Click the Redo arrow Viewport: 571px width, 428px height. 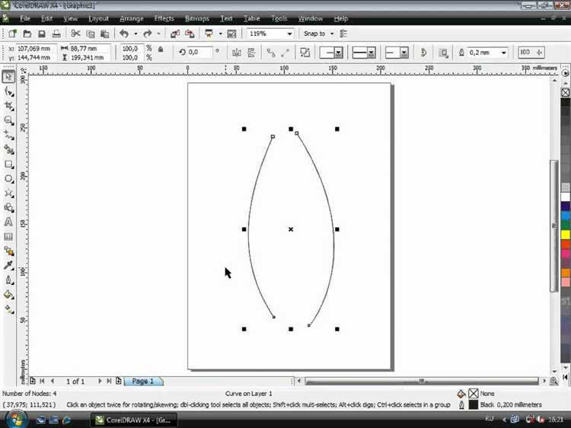click(x=148, y=34)
